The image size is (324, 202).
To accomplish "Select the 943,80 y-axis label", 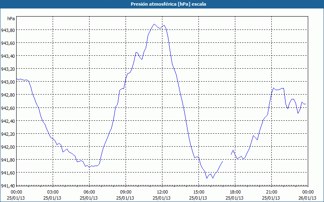I will [x=8, y=30].
